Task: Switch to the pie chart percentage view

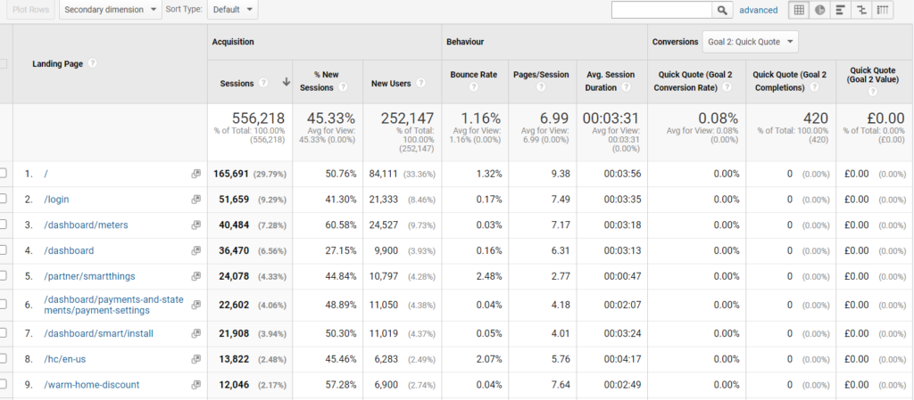Action: 820,10
